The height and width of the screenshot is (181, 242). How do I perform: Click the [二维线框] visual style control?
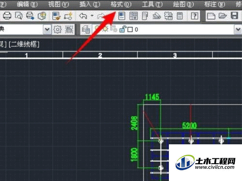point(24,44)
